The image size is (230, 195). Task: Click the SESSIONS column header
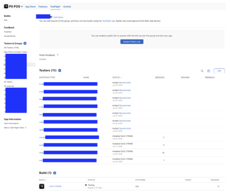pos(160,78)
